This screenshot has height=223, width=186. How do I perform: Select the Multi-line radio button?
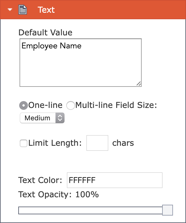[71, 105]
